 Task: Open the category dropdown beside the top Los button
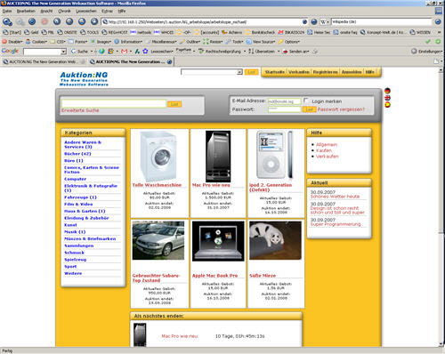[239, 72]
